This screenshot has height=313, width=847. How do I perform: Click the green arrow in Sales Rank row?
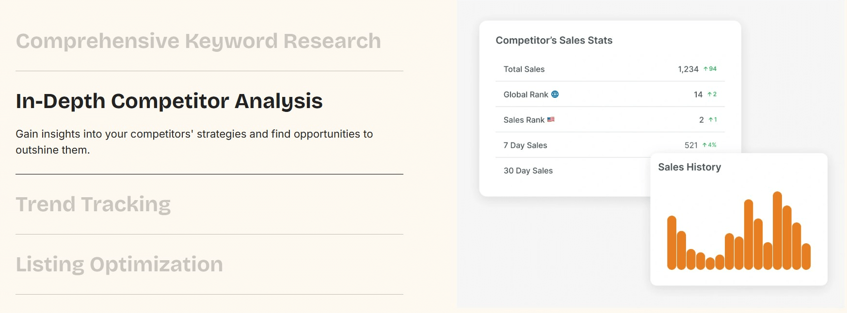tap(711, 120)
